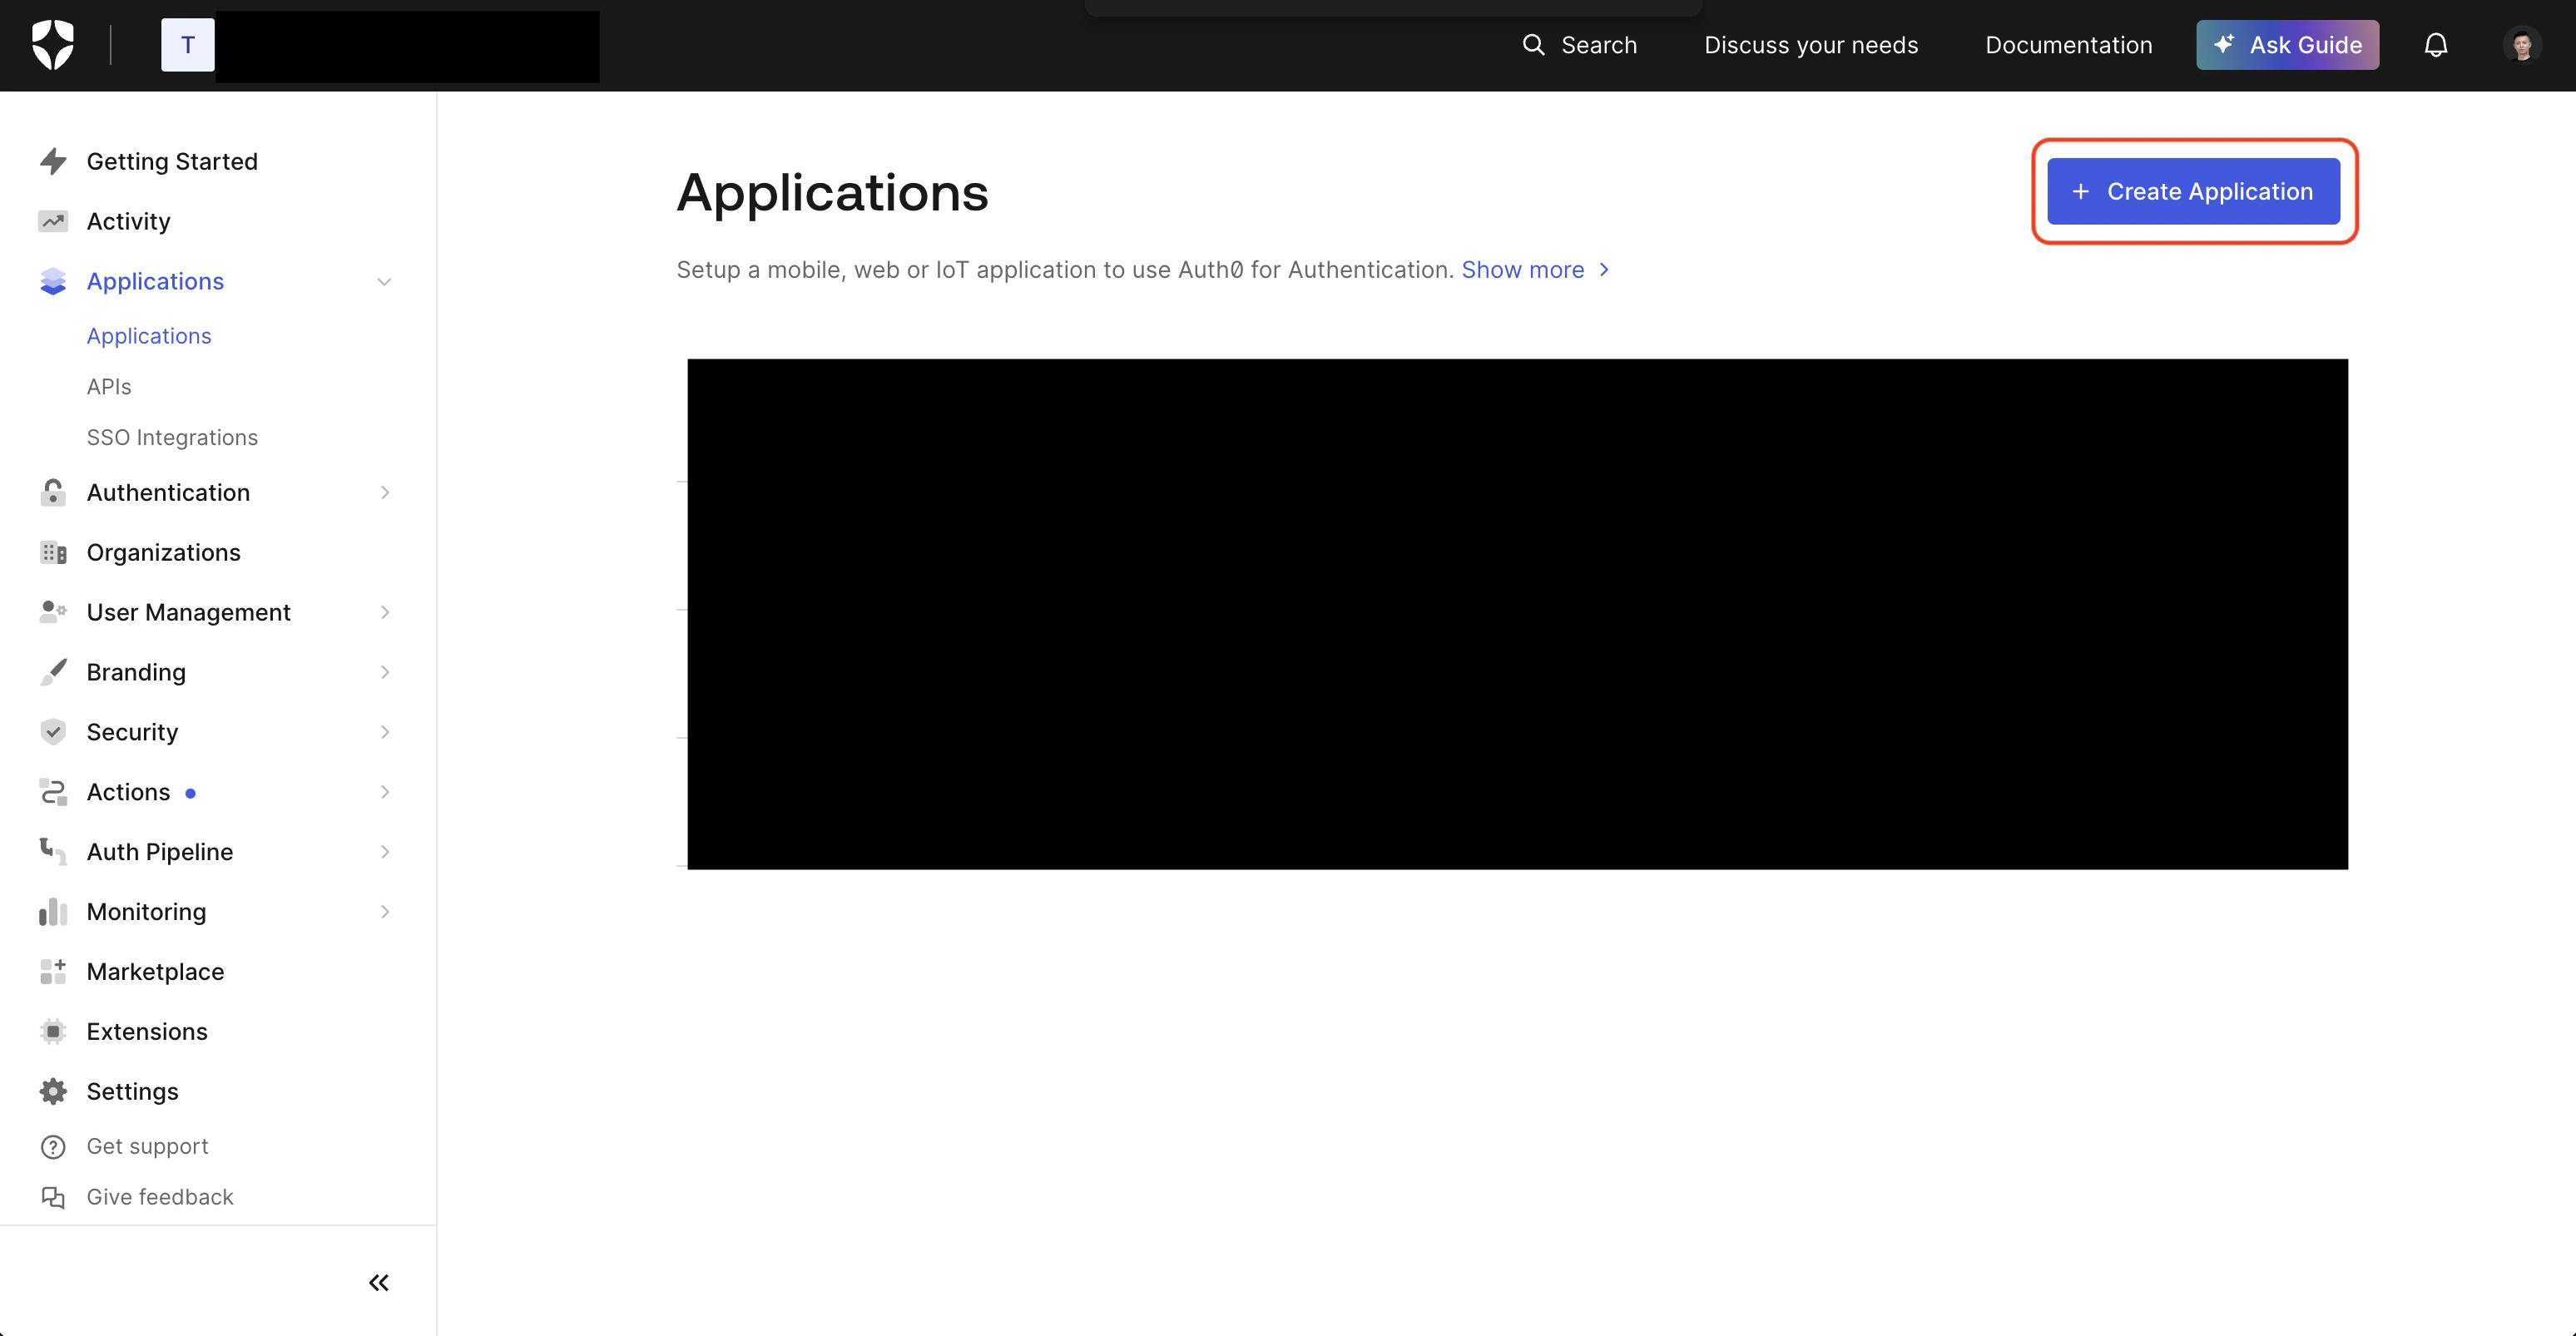Expand the Branding section chevron
The image size is (2576, 1336).
(x=385, y=672)
